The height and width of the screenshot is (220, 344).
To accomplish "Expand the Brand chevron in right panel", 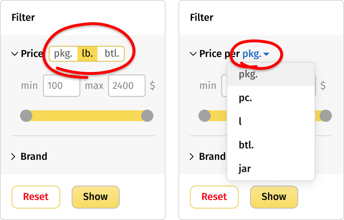I will click(x=192, y=157).
